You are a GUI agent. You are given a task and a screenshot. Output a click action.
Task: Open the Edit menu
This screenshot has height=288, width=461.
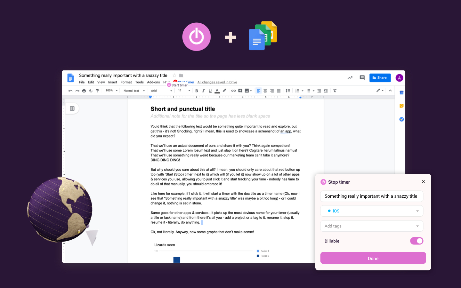pos(91,82)
